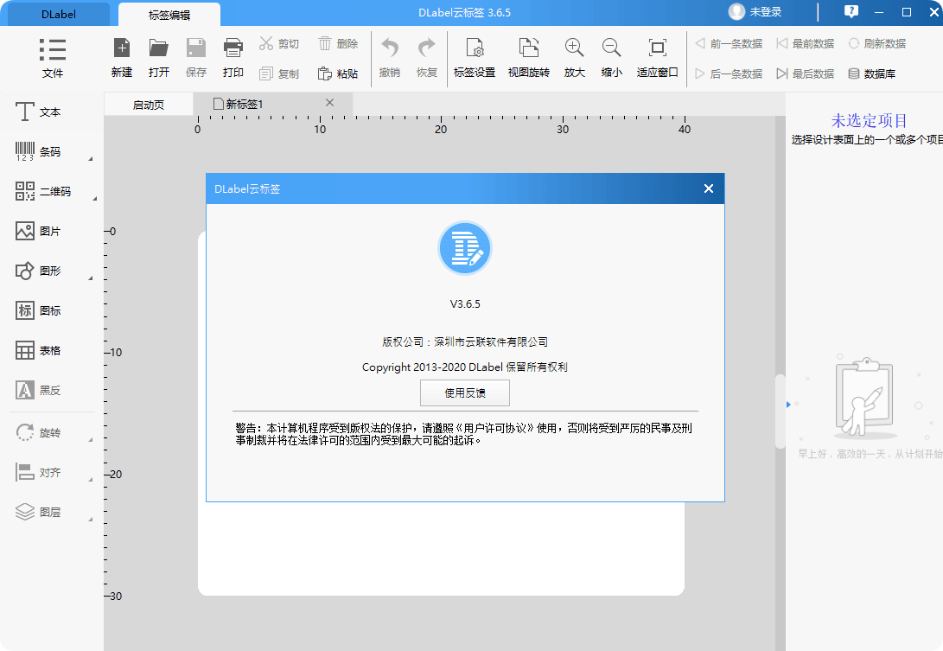
Task: Select the 图标 icon tool
Action: (38, 310)
